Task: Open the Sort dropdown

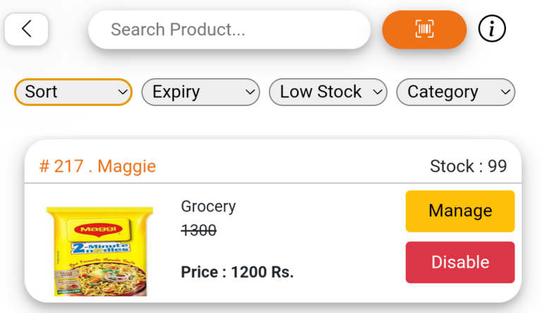Action: [x=73, y=92]
